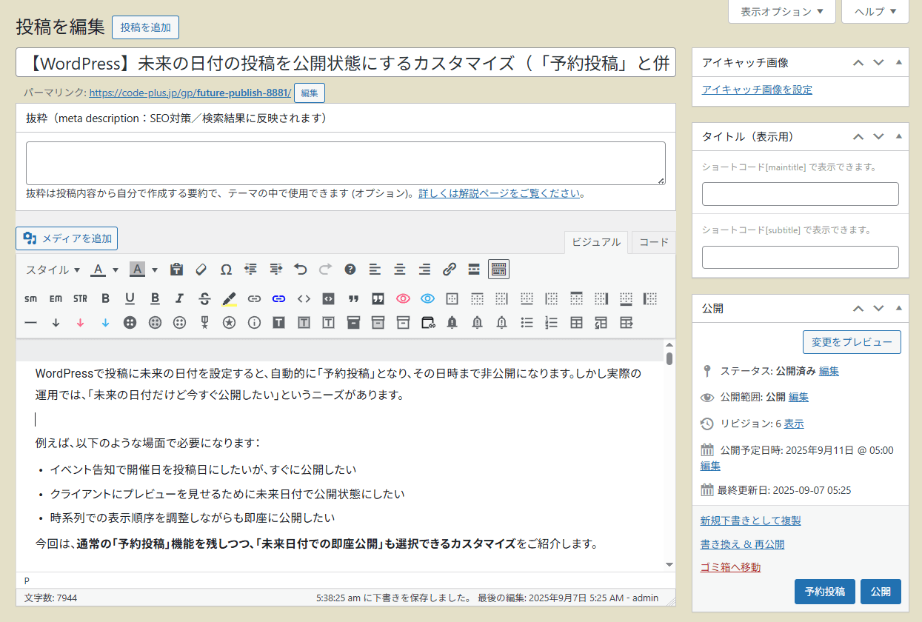922x622 pixels.
Task: Apply the current background color A
Action: tap(137, 270)
